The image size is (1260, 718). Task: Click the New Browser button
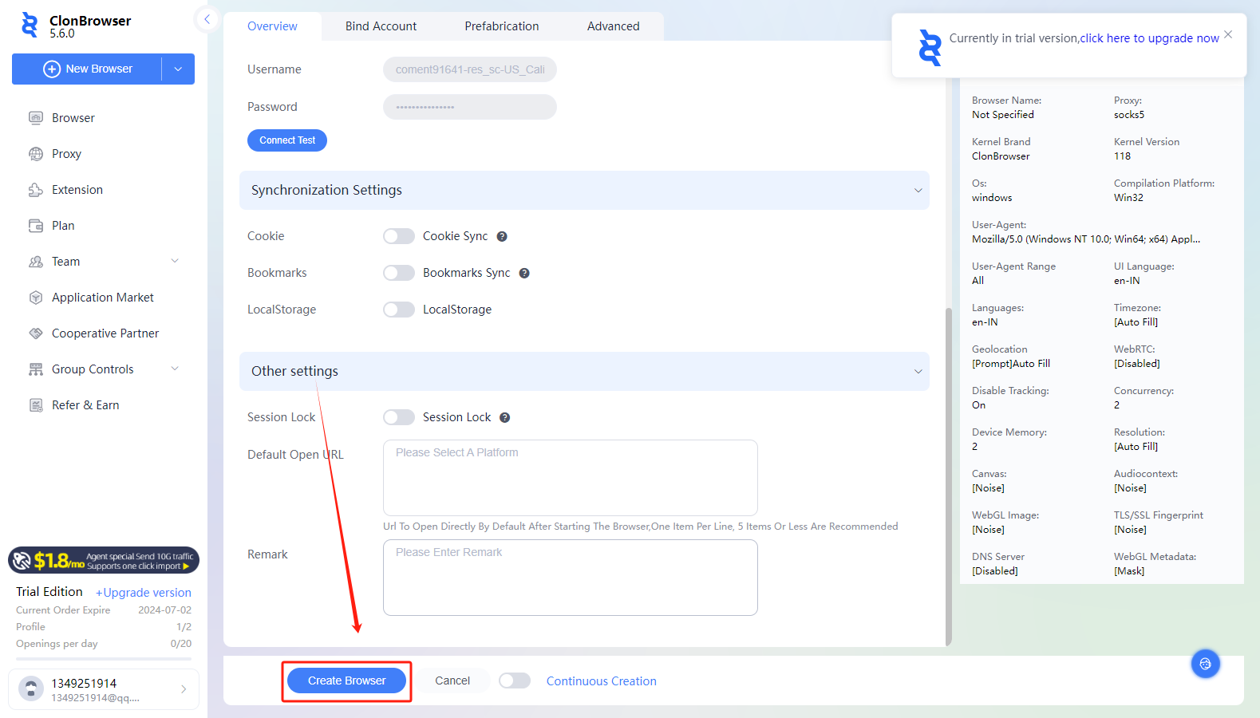88,69
